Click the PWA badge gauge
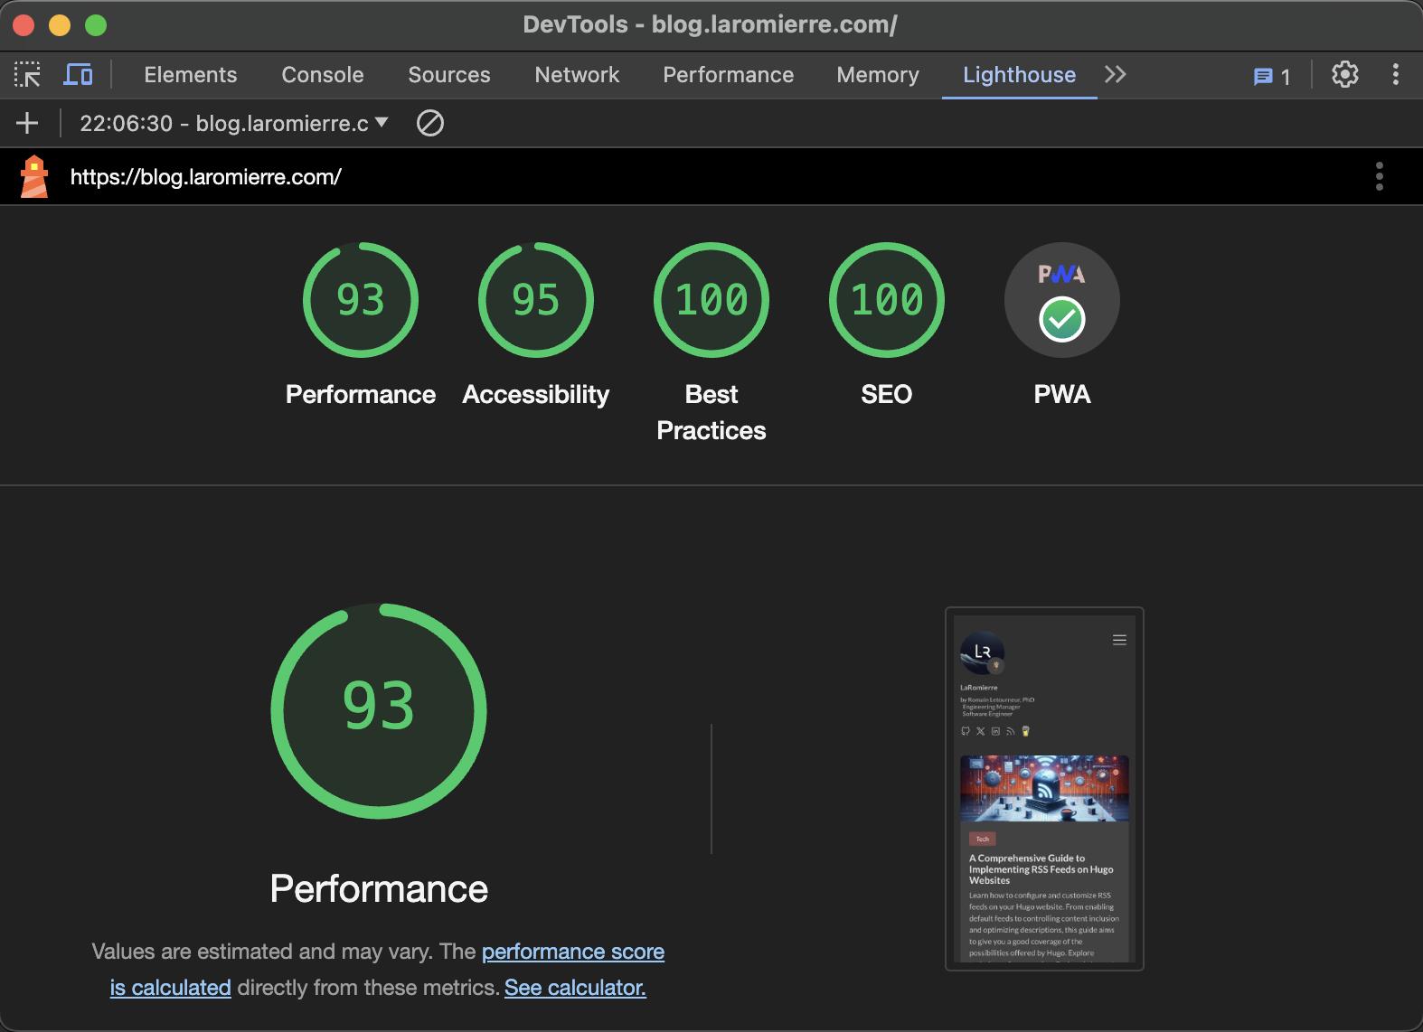This screenshot has height=1032, width=1423. coord(1062,300)
